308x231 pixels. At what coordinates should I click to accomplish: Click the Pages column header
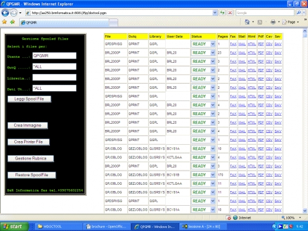pos(223,36)
